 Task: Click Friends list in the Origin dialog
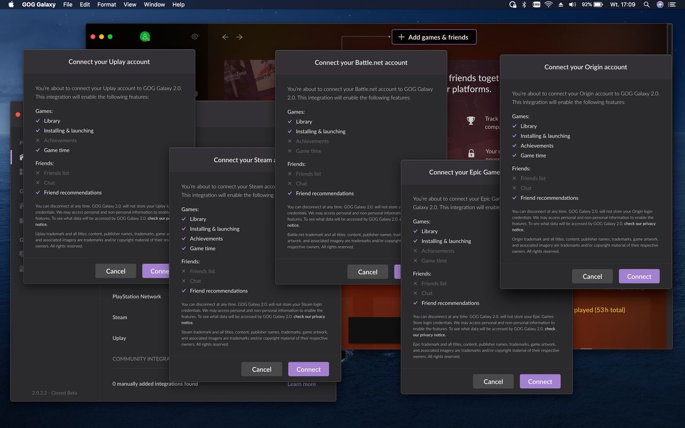(533, 178)
